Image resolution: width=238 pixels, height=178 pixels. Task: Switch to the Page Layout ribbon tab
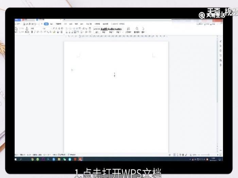tap(58, 24)
